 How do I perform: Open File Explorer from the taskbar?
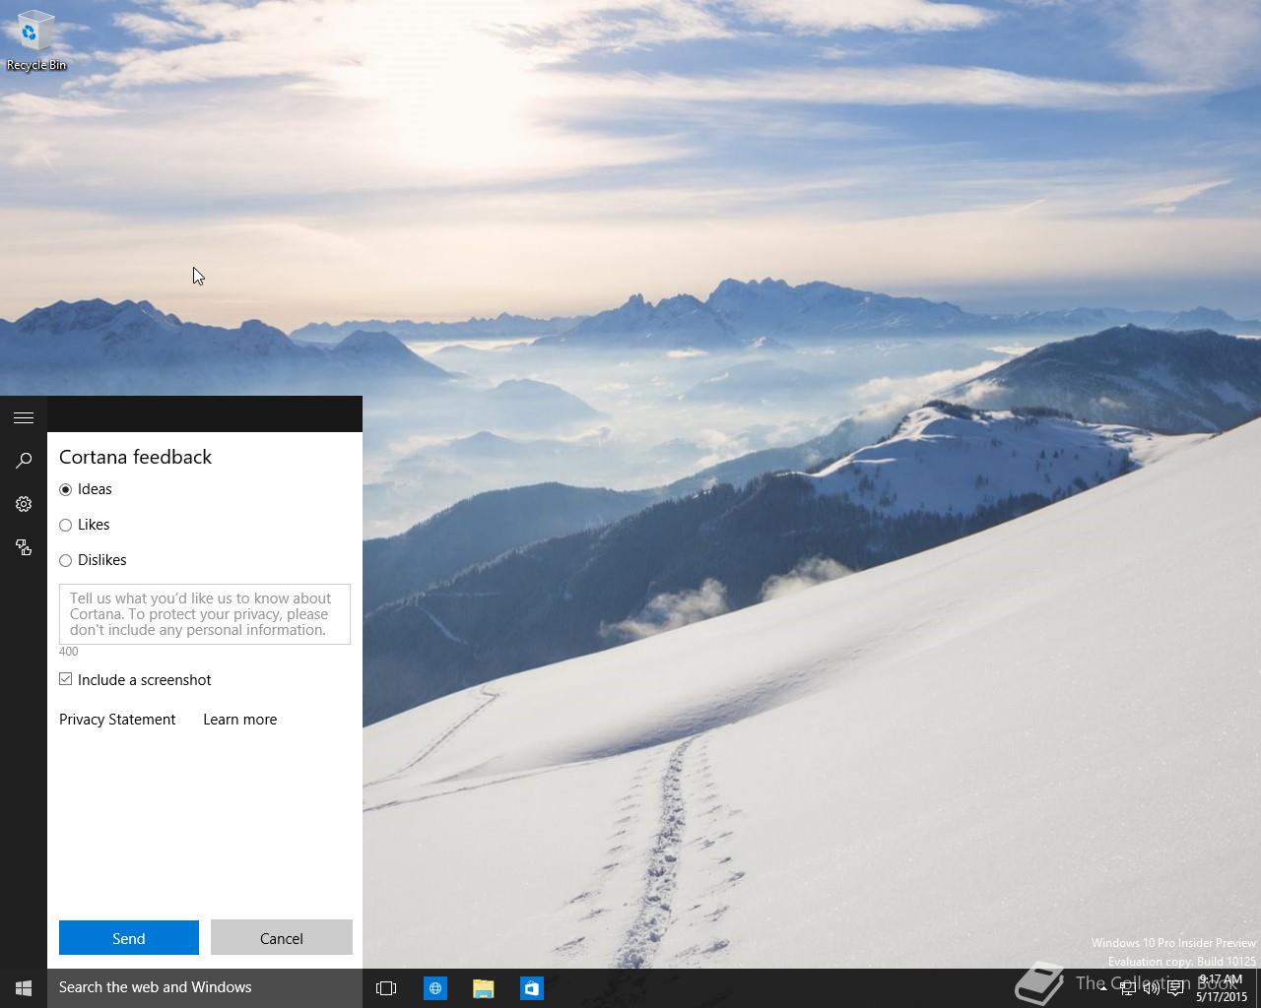483,987
